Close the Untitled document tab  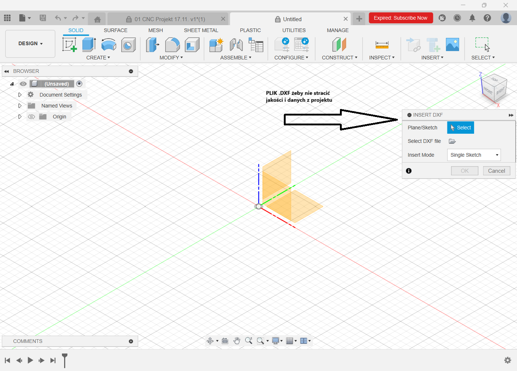coord(345,19)
